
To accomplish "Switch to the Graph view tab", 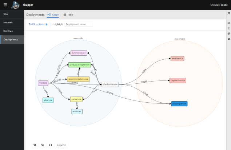I will [x=53, y=15].
